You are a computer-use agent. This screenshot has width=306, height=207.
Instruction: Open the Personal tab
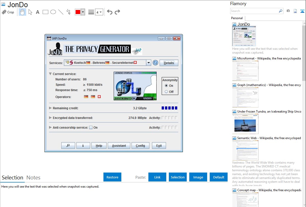pyautogui.click(x=237, y=18)
